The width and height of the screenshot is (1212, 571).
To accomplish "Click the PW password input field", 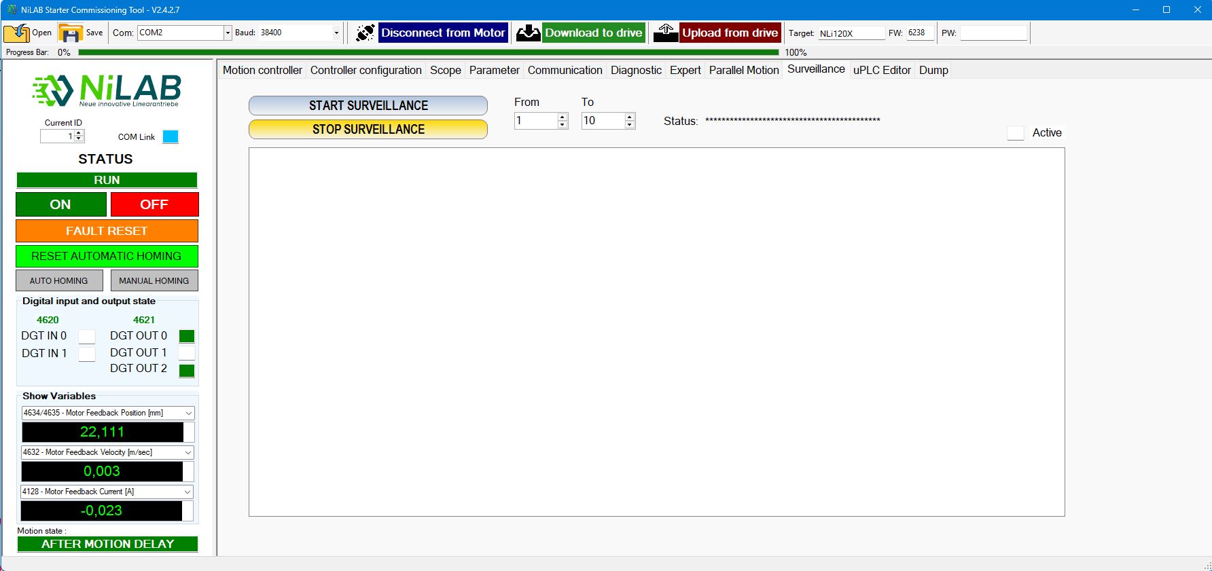I will click(x=993, y=33).
